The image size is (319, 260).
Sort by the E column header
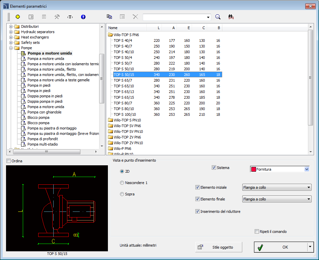click(x=184, y=28)
